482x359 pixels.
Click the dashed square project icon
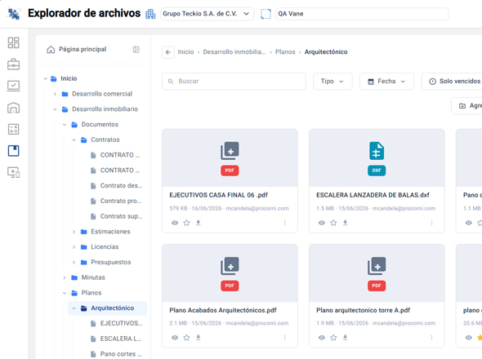pos(266,14)
